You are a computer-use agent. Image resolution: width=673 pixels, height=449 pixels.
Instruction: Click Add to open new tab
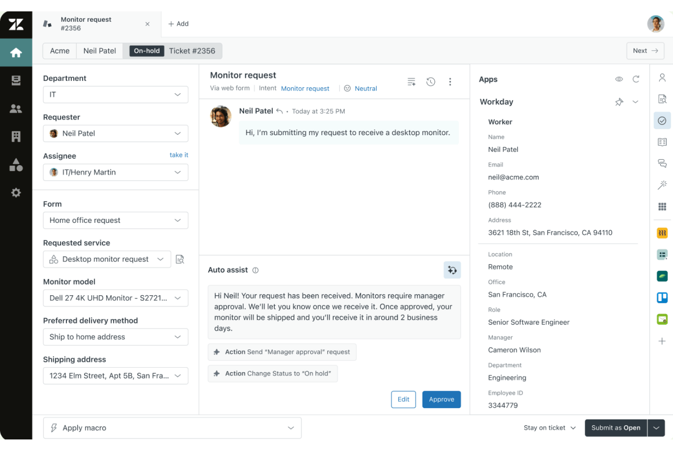click(178, 24)
